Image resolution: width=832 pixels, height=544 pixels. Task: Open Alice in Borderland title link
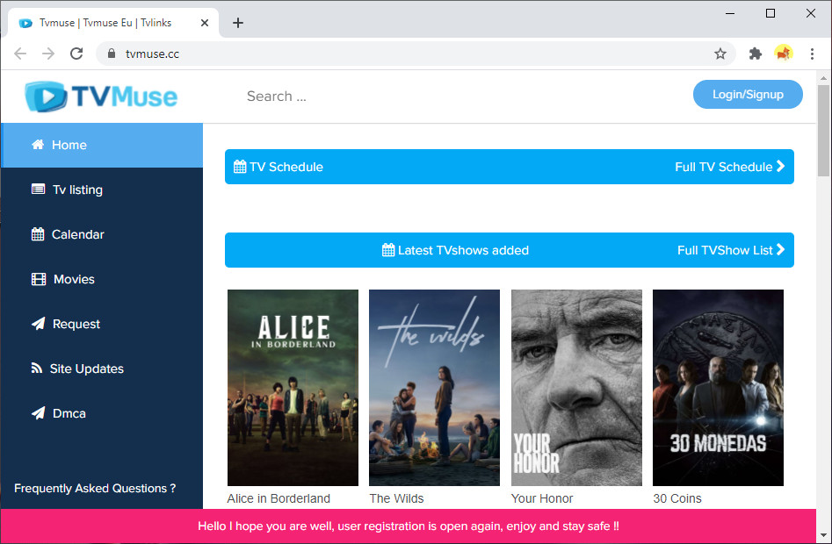point(279,498)
